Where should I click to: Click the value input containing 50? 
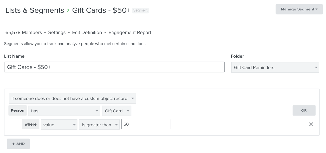[146, 124]
